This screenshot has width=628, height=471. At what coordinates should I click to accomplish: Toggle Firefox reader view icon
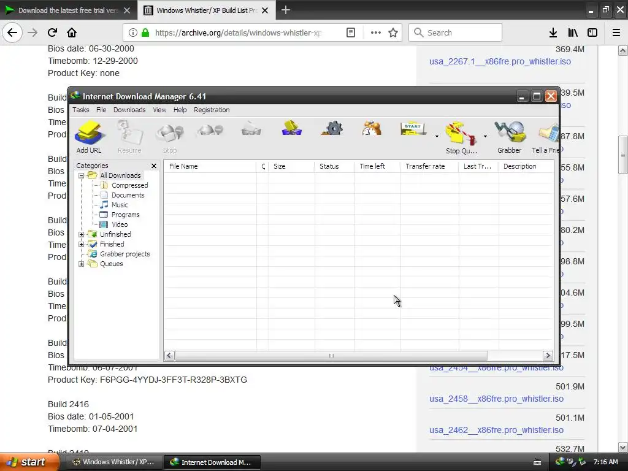pos(351,33)
